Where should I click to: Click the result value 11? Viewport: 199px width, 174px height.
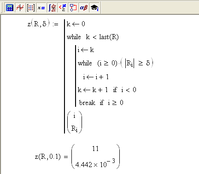click(x=95, y=149)
